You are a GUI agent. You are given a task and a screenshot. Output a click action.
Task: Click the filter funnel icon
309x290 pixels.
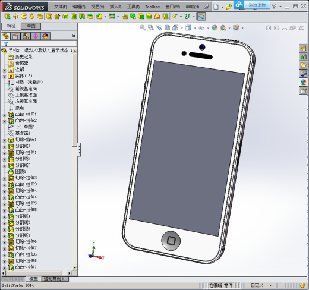point(6,43)
